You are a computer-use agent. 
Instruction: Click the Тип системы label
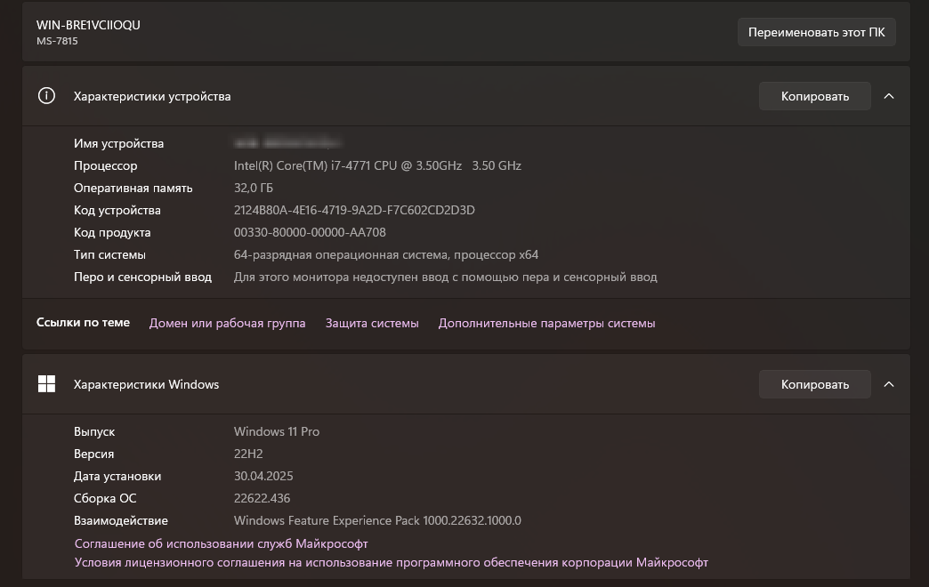[109, 254]
